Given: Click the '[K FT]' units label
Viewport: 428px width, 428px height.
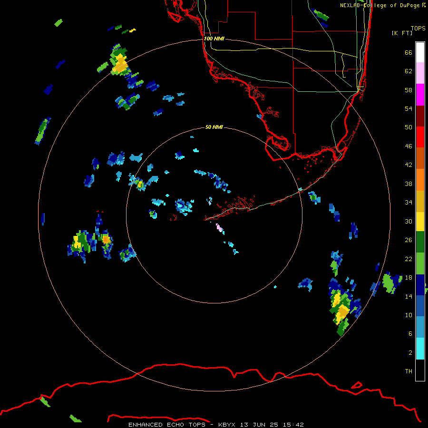Looking at the screenshot, I should tap(402, 33).
